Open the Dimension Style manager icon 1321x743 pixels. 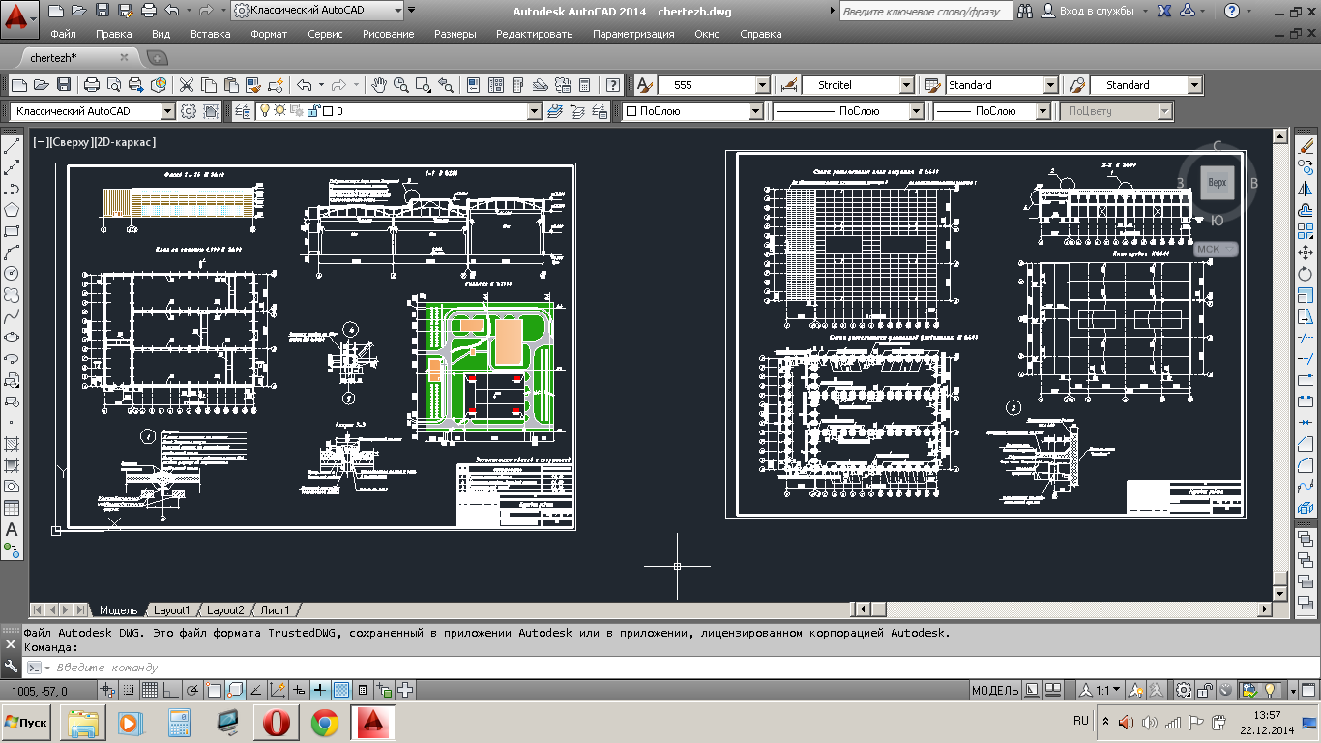point(787,85)
